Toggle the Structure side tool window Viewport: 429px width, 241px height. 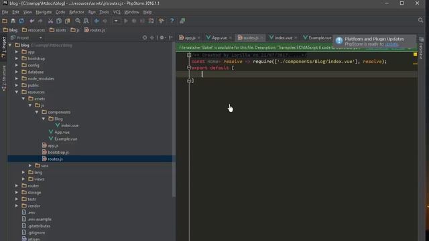click(4, 78)
